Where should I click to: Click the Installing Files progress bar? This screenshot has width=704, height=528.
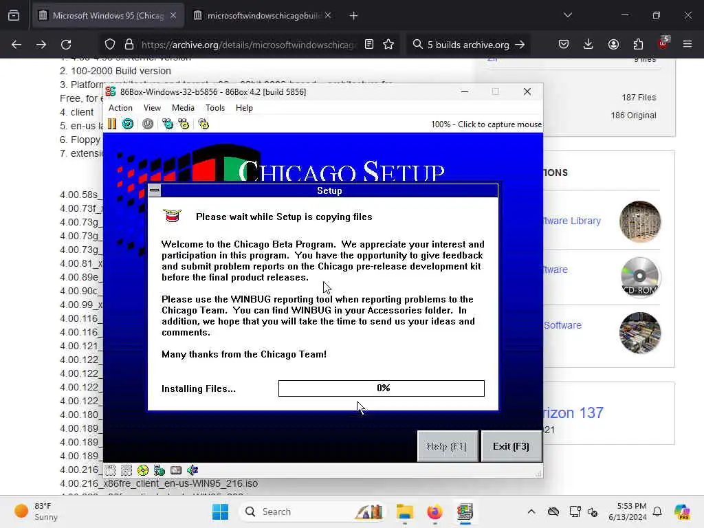[381, 388]
